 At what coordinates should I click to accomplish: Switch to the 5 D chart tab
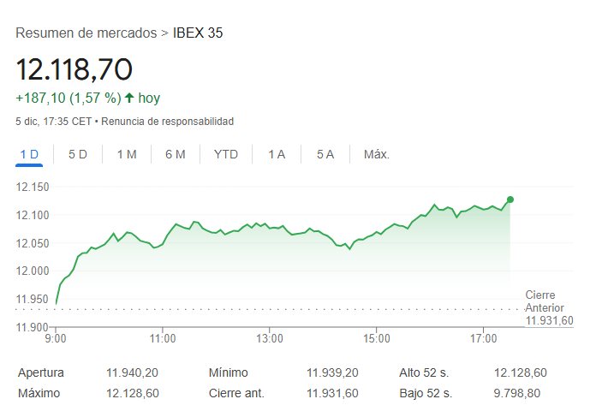point(78,154)
